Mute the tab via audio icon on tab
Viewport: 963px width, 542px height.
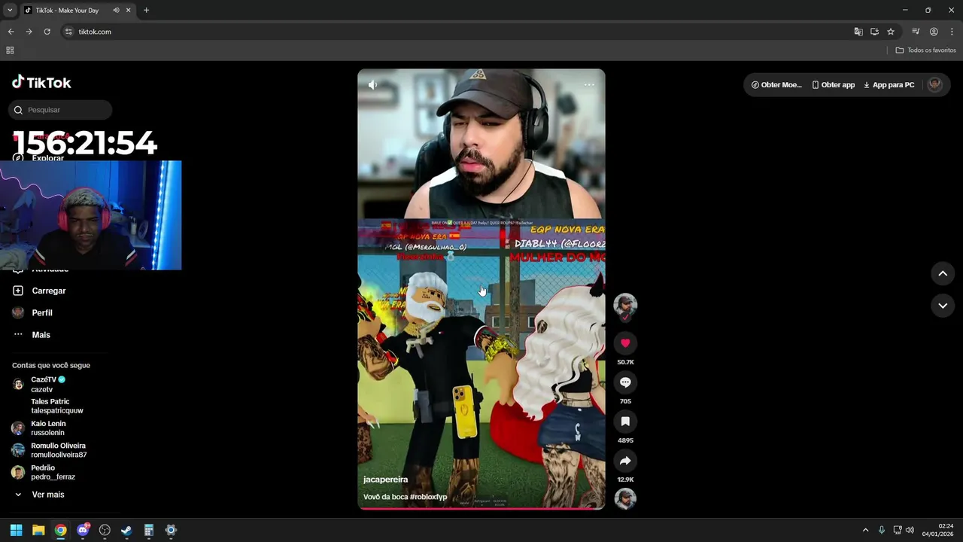[116, 11]
